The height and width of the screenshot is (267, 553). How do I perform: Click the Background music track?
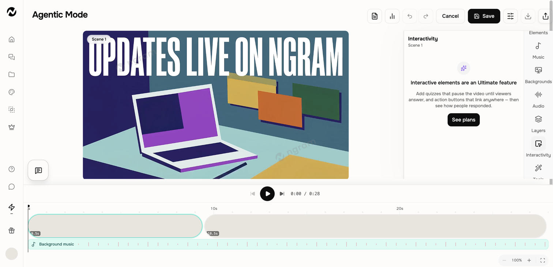(288, 244)
